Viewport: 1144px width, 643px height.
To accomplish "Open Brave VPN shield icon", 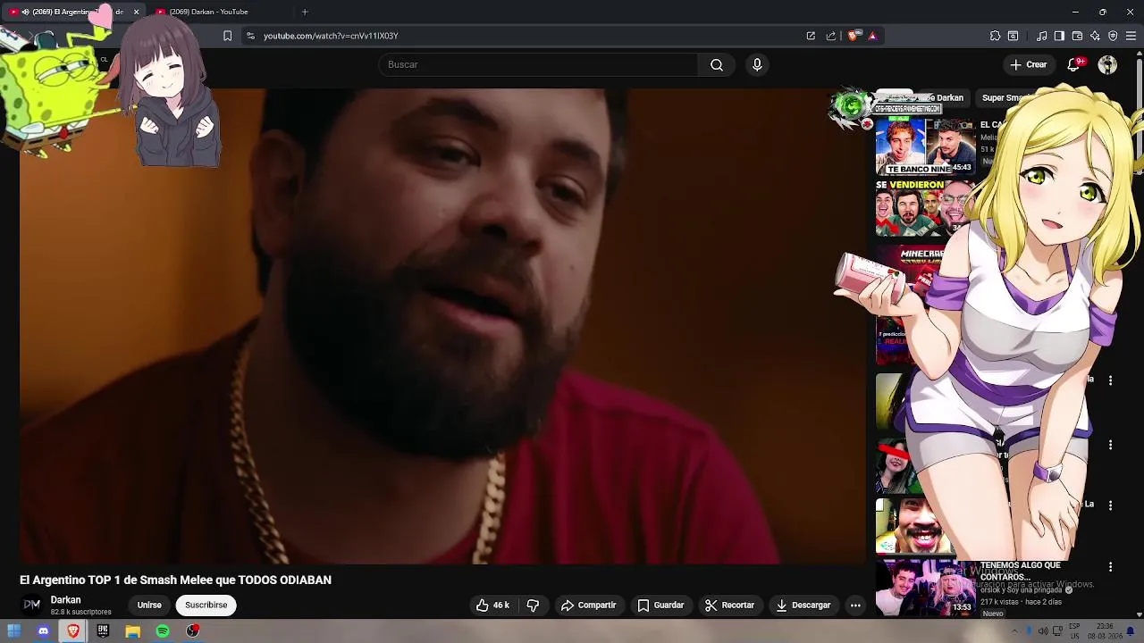I will (x=1113, y=36).
